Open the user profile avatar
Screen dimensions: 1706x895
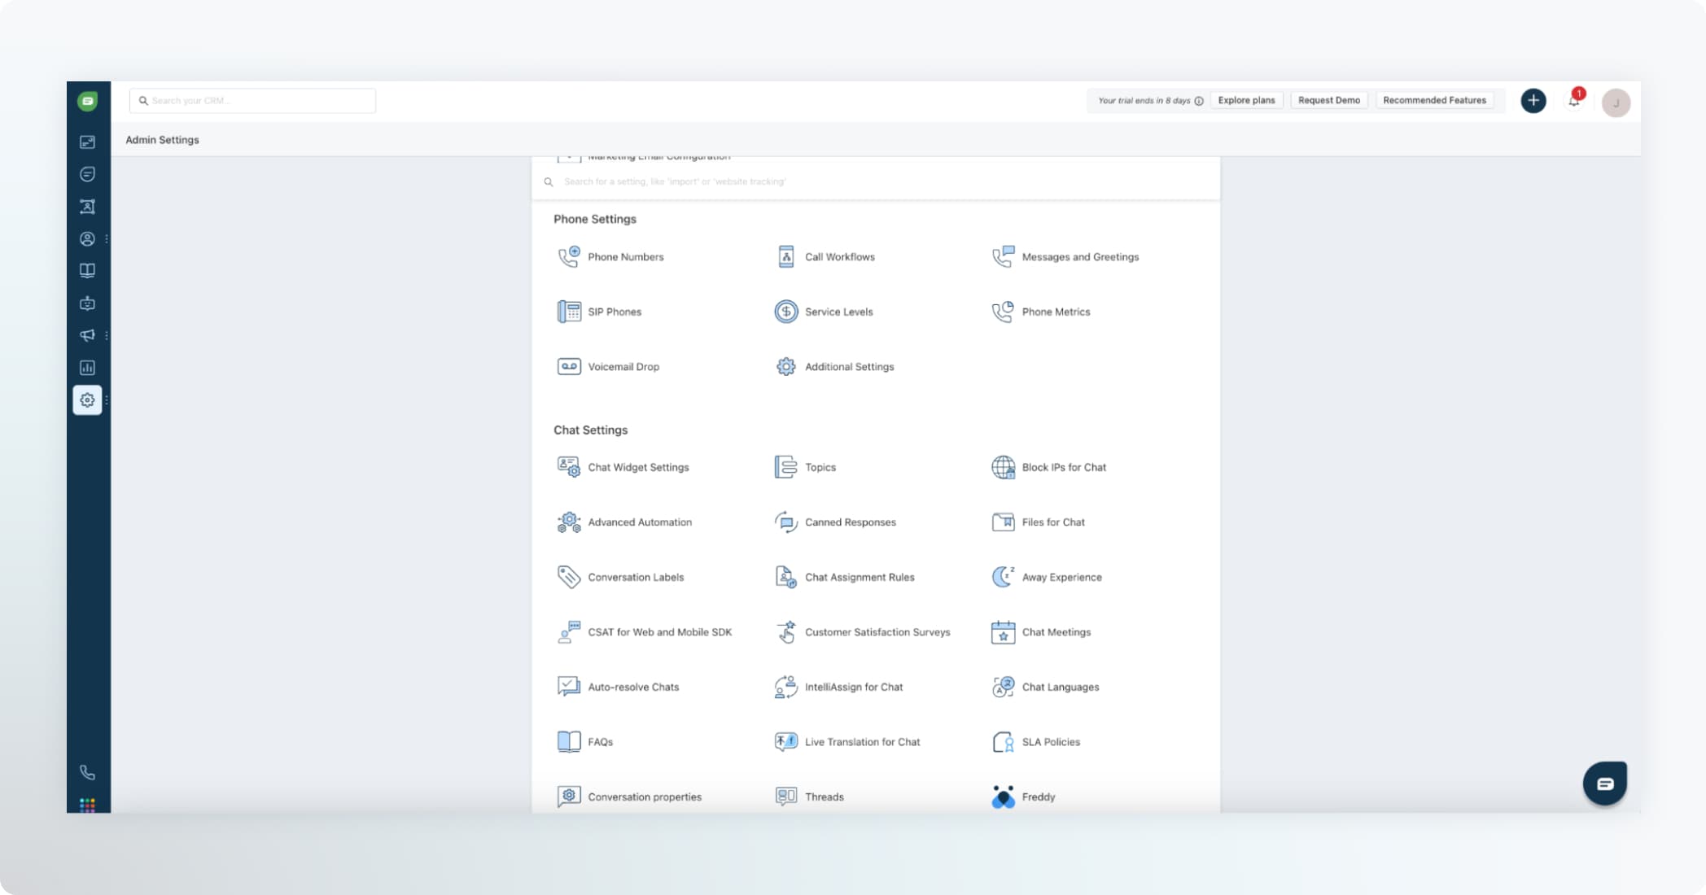tap(1616, 103)
